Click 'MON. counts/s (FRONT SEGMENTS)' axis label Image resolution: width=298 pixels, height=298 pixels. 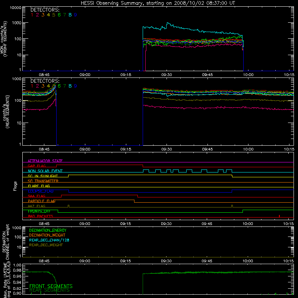pyautogui.click(x=3, y=39)
